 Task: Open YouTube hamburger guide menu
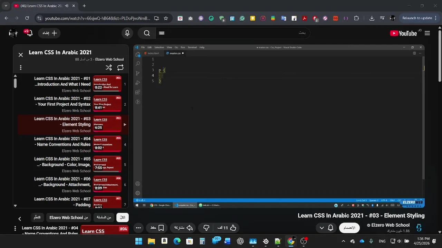pyautogui.click(x=427, y=33)
